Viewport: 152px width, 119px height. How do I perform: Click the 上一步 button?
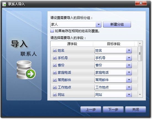click(91, 109)
